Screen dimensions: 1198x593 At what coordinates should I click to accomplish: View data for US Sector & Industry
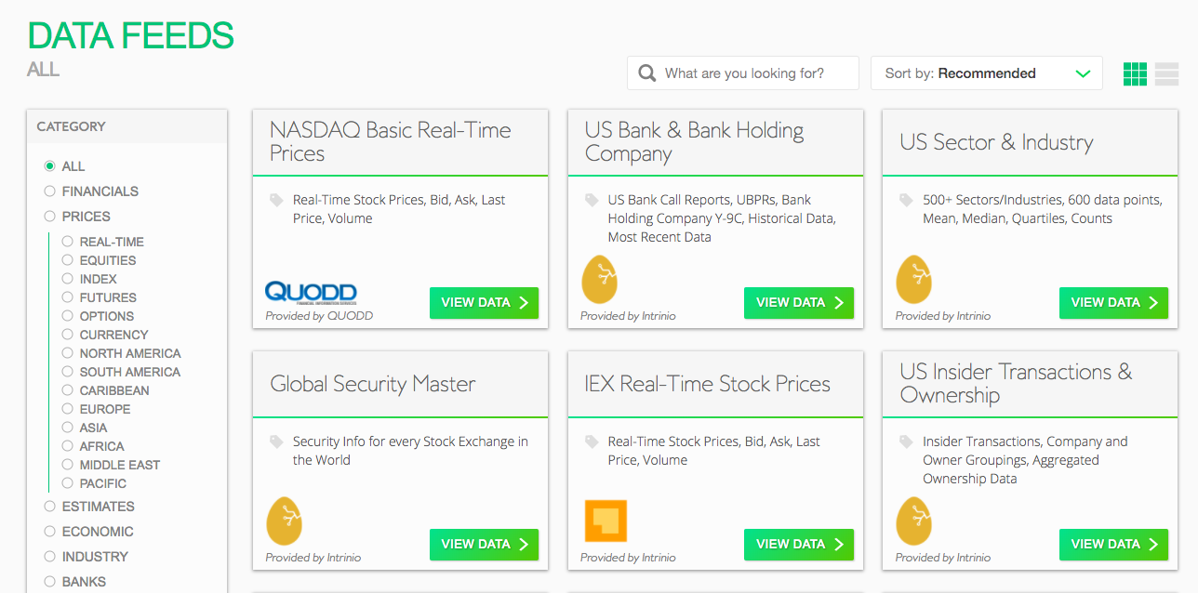(x=1113, y=302)
